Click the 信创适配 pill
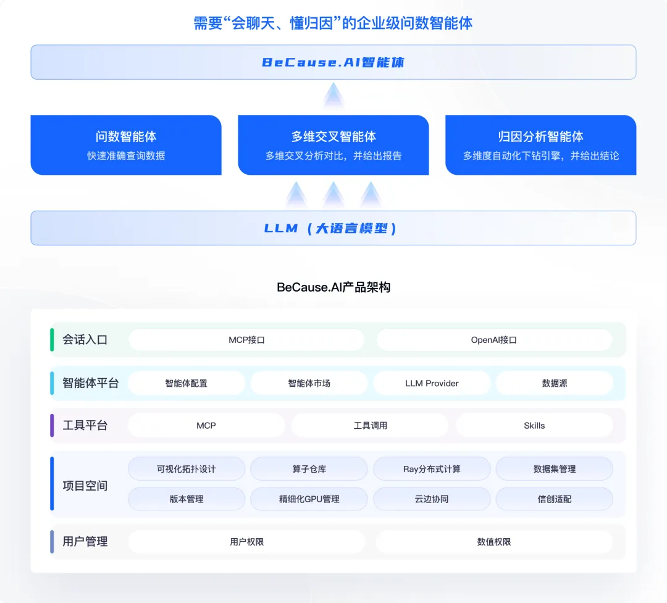The image size is (667, 603). (x=554, y=499)
